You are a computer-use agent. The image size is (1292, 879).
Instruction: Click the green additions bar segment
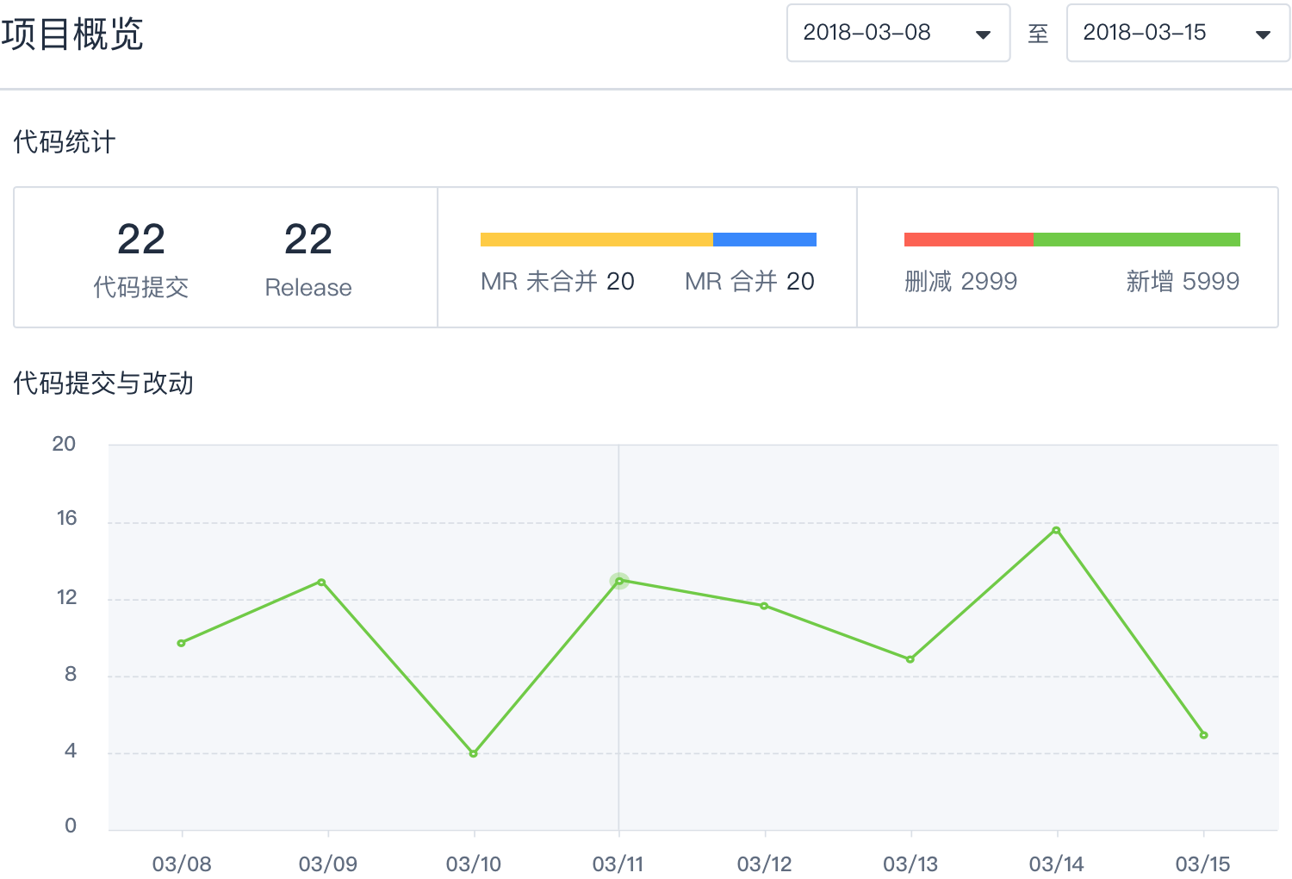pyautogui.click(x=1137, y=240)
